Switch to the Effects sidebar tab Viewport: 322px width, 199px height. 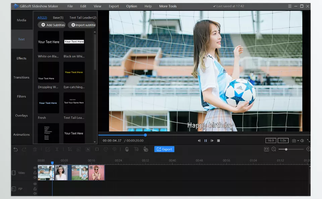[21, 58]
